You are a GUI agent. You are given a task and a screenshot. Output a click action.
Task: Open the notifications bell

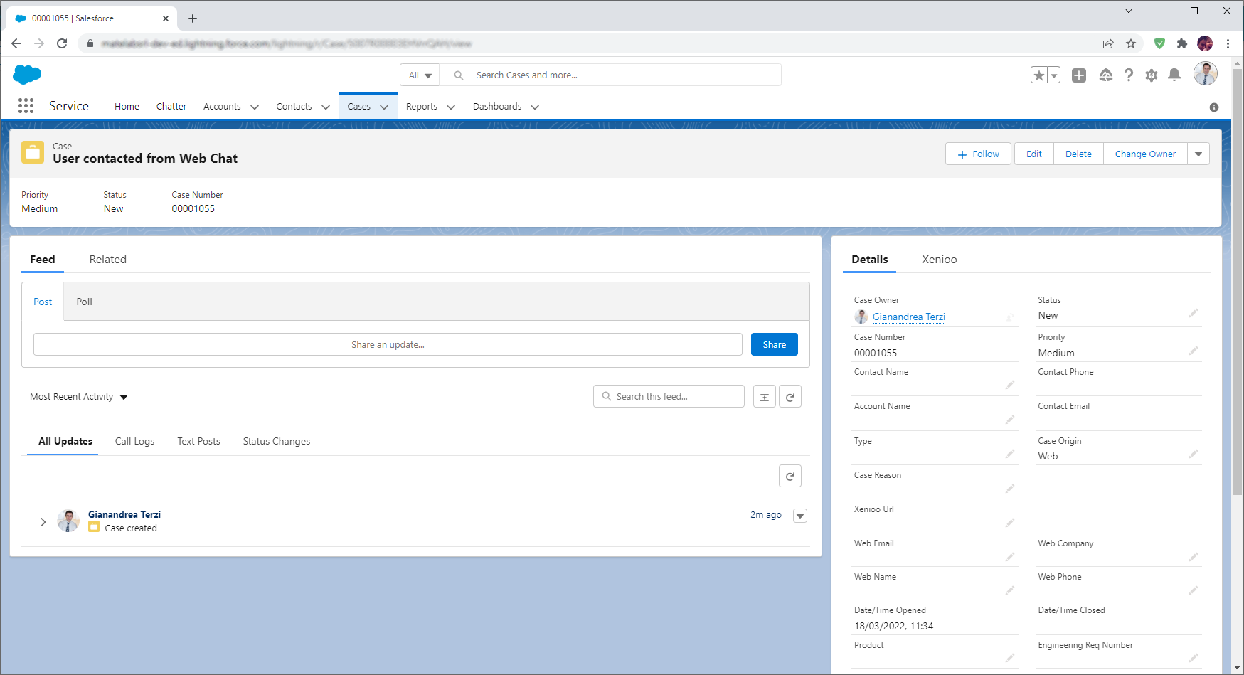pos(1175,75)
